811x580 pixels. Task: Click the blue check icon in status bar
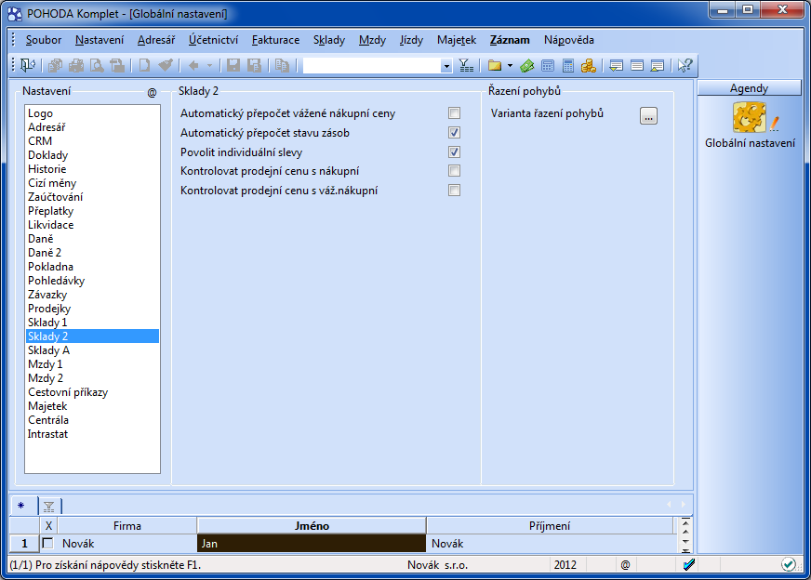pyautogui.click(x=689, y=564)
